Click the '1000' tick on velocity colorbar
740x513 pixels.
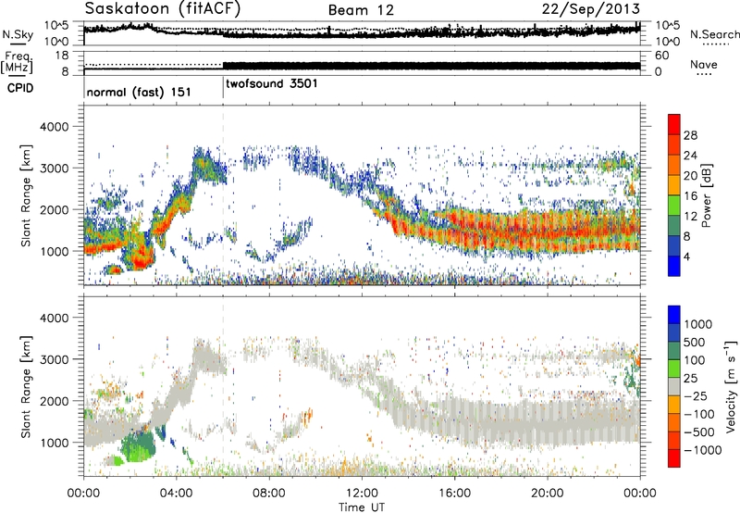click(x=697, y=324)
